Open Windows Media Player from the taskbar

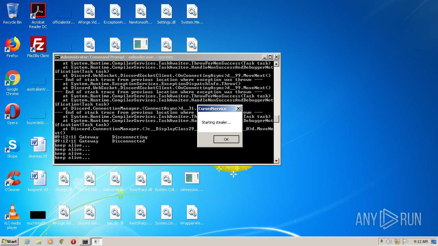[50, 242]
